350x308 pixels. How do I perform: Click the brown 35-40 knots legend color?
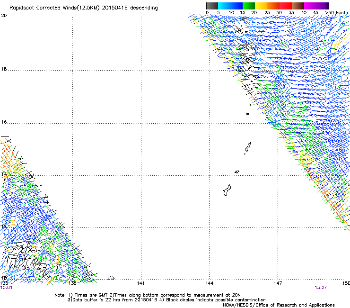tap(298, 6)
